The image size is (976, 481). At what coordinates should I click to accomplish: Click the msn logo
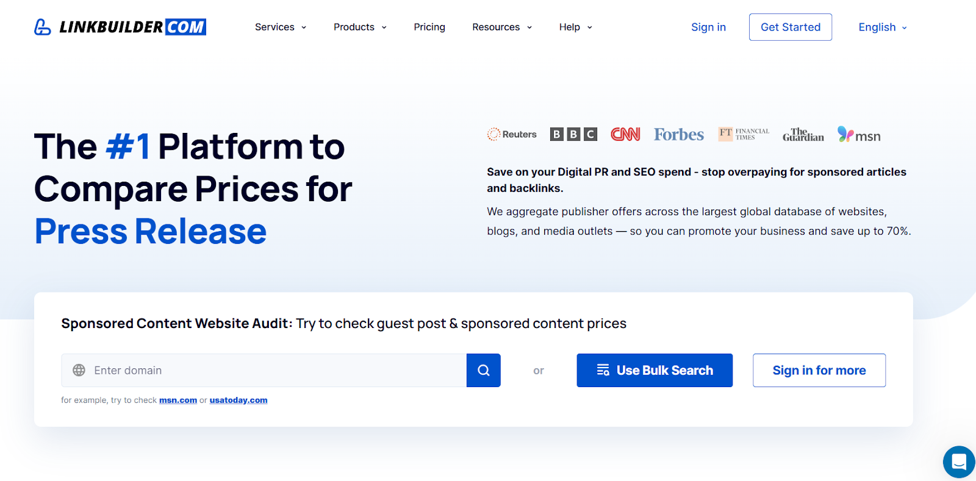(x=859, y=135)
